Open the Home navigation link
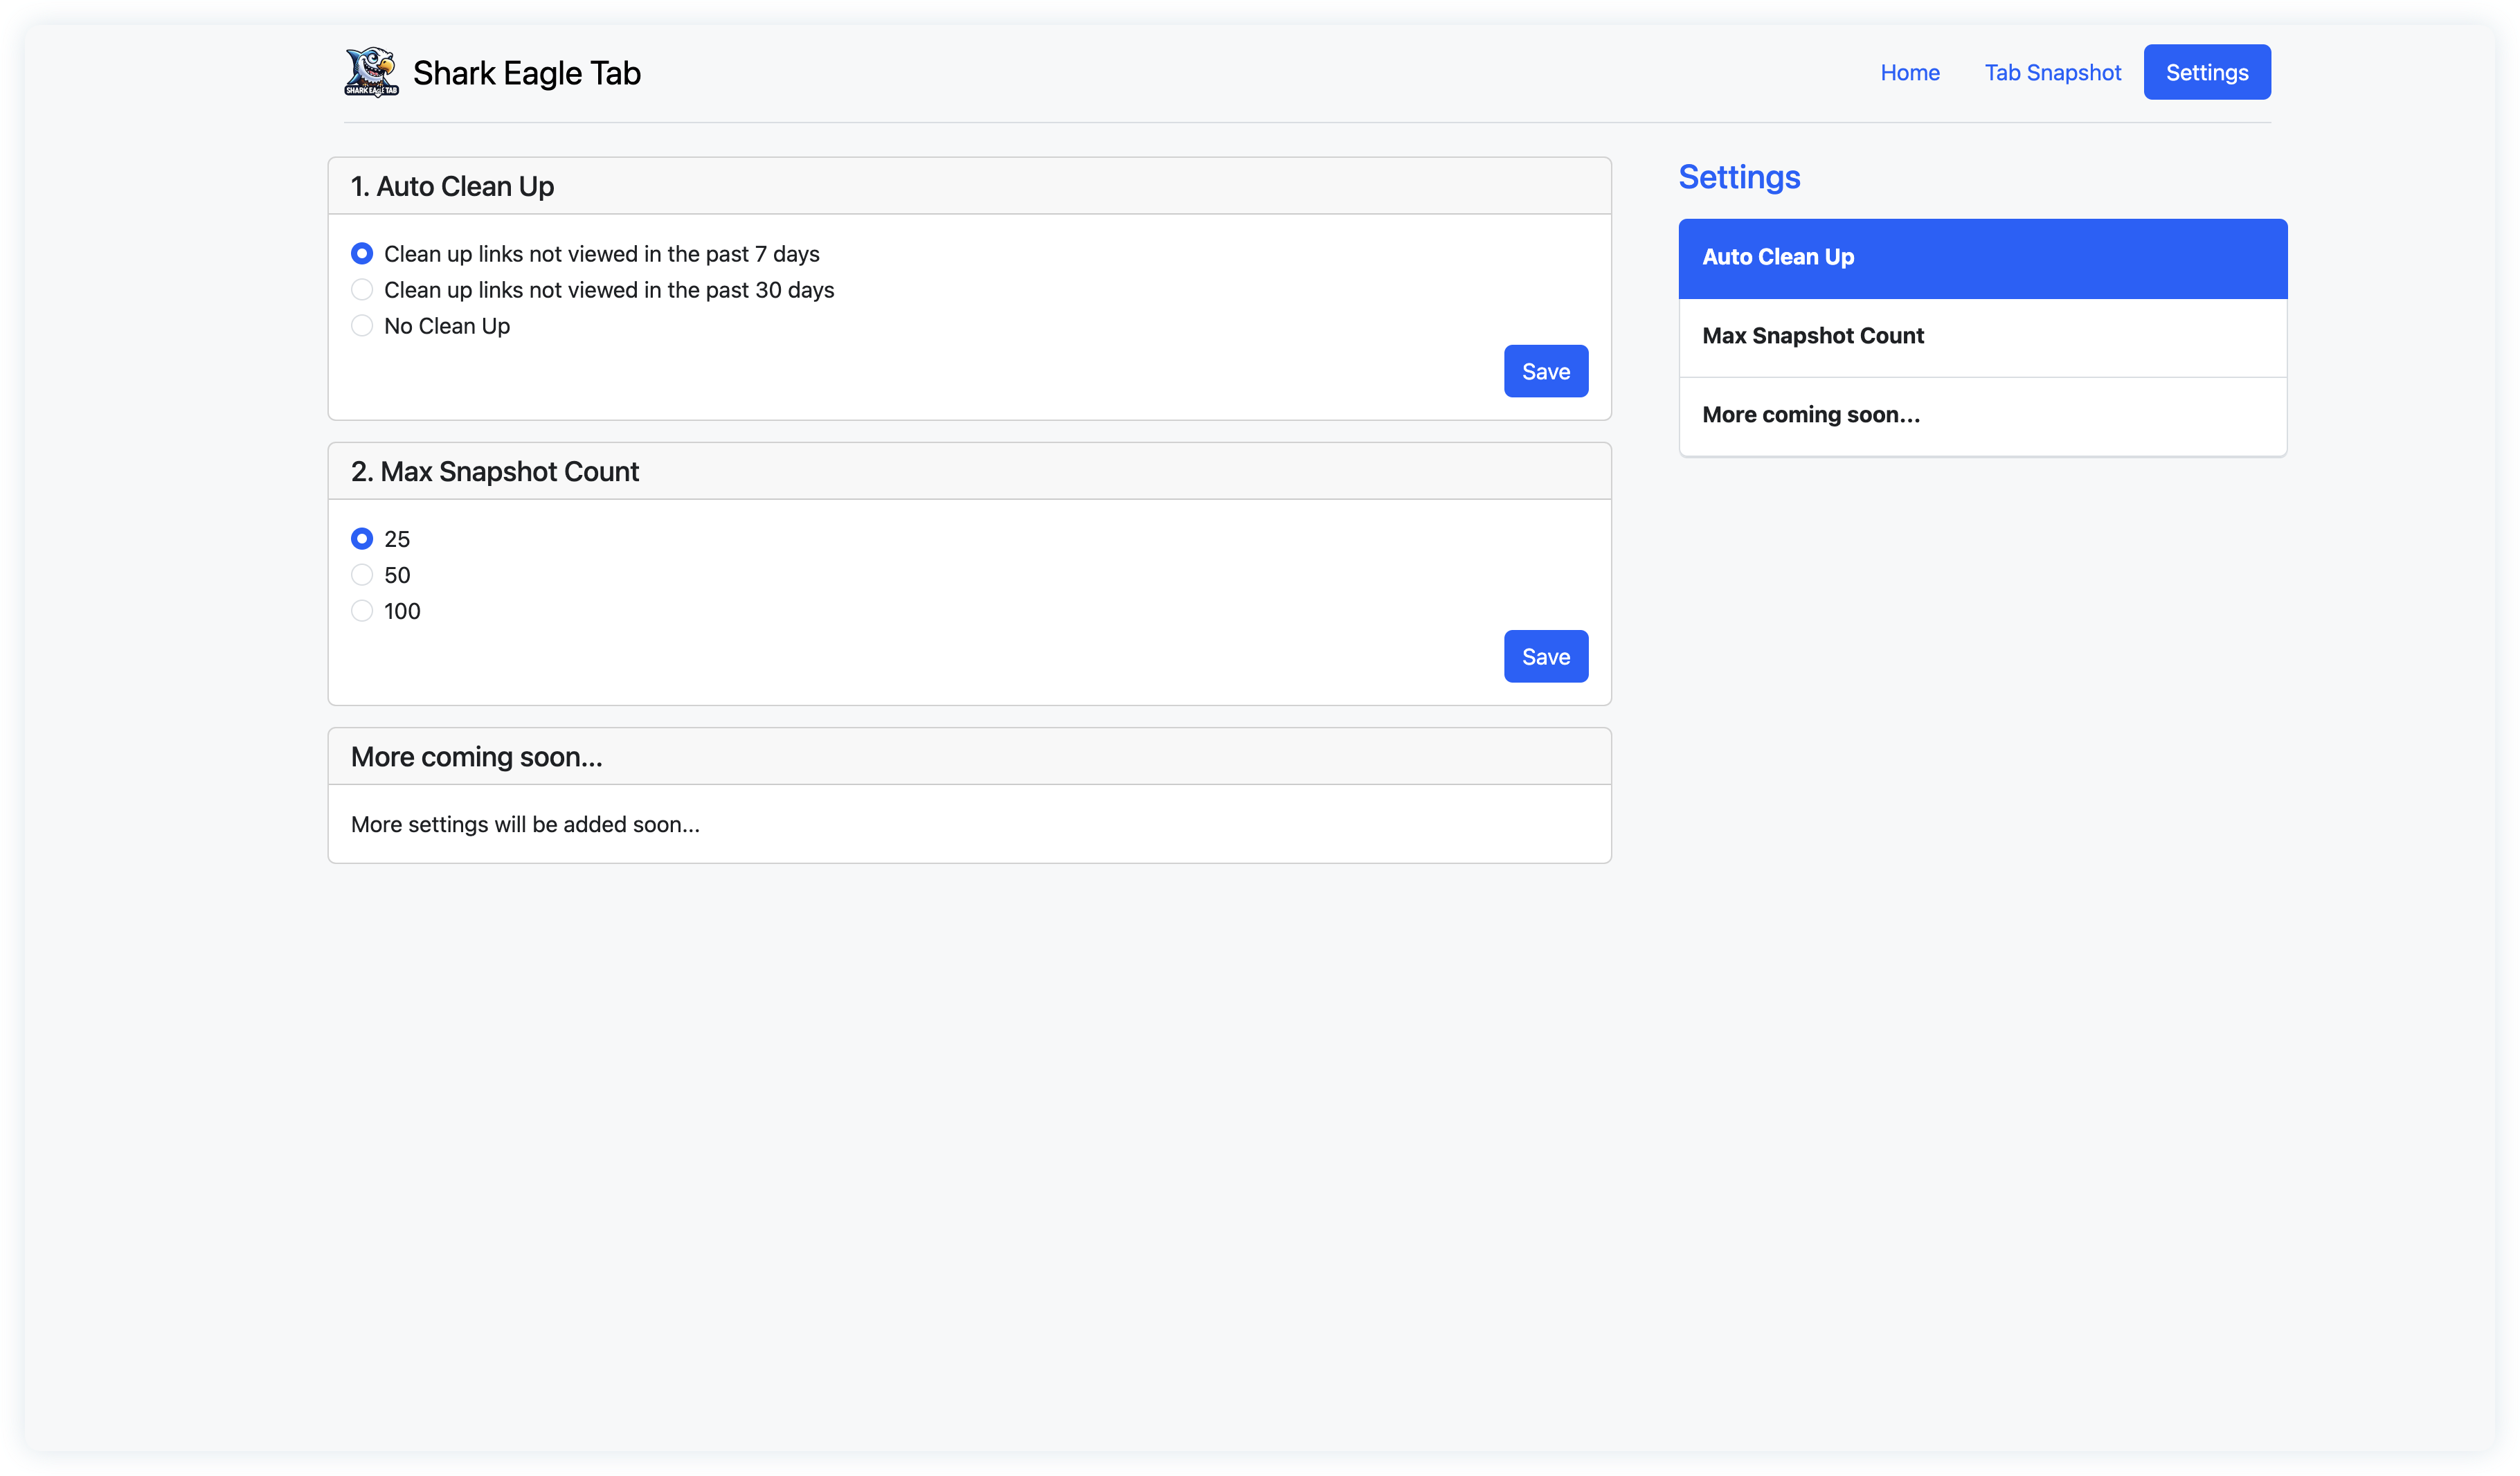2520x1476 pixels. tap(1909, 72)
